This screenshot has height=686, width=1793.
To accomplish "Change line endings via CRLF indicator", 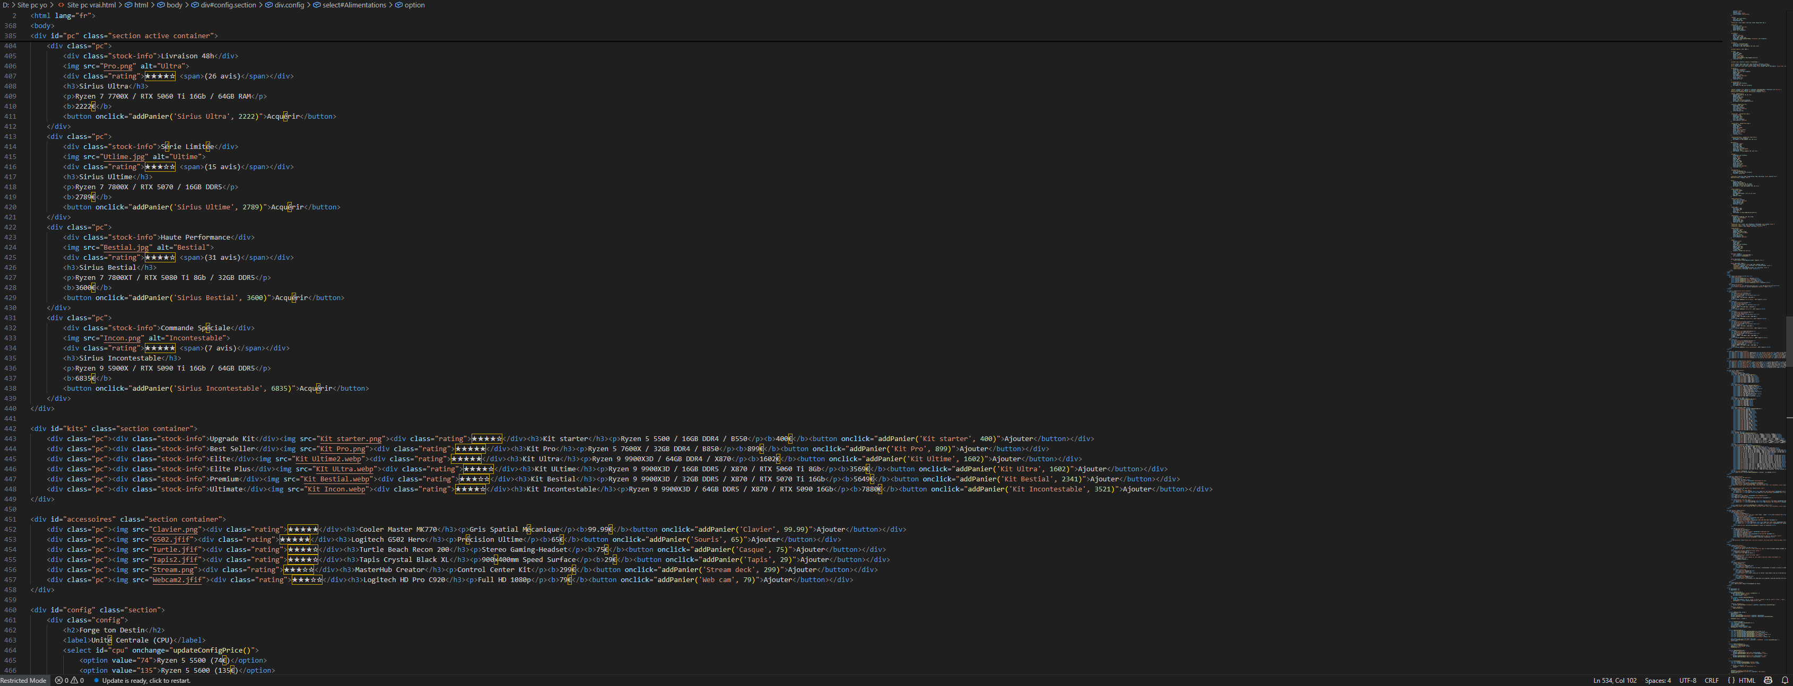I will (1711, 681).
